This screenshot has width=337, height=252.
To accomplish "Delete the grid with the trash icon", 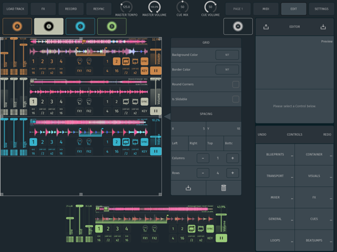I will [x=223, y=187].
